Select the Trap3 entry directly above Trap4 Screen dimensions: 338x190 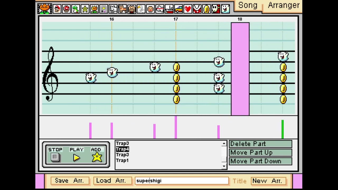click(x=122, y=144)
